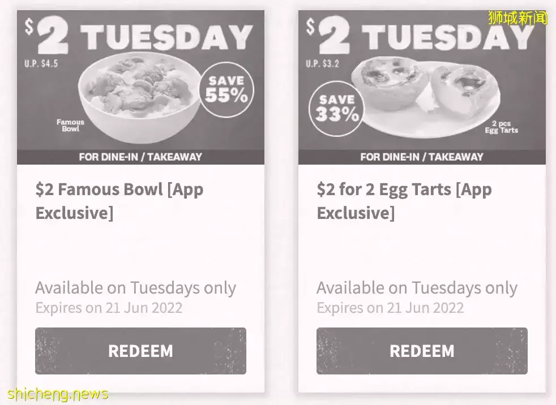Screen dimensions: 556x405
Task: Open the "$2 for 2 Egg Tarts" title
Action: [404, 201]
